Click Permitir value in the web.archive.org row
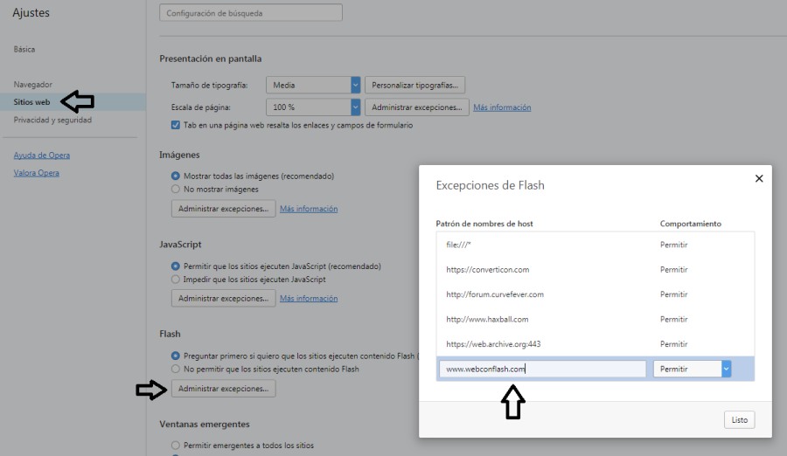Screen dimensions: 787x456 [x=673, y=344]
